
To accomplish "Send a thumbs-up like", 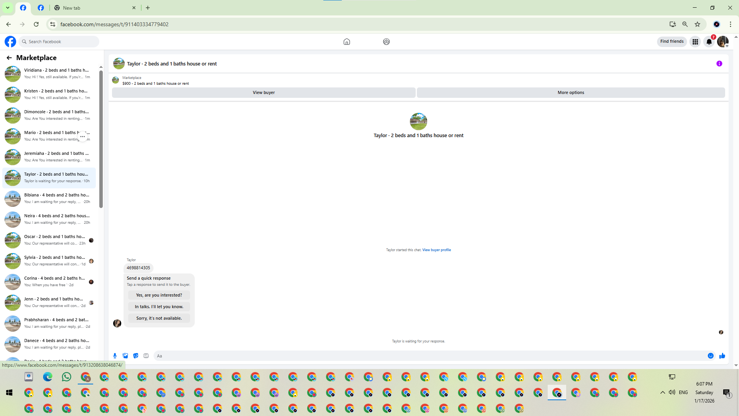I will pyautogui.click(x=722, y=356).
